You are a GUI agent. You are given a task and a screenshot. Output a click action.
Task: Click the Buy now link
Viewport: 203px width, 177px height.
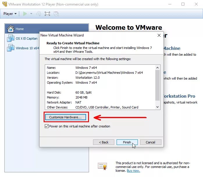133,171
